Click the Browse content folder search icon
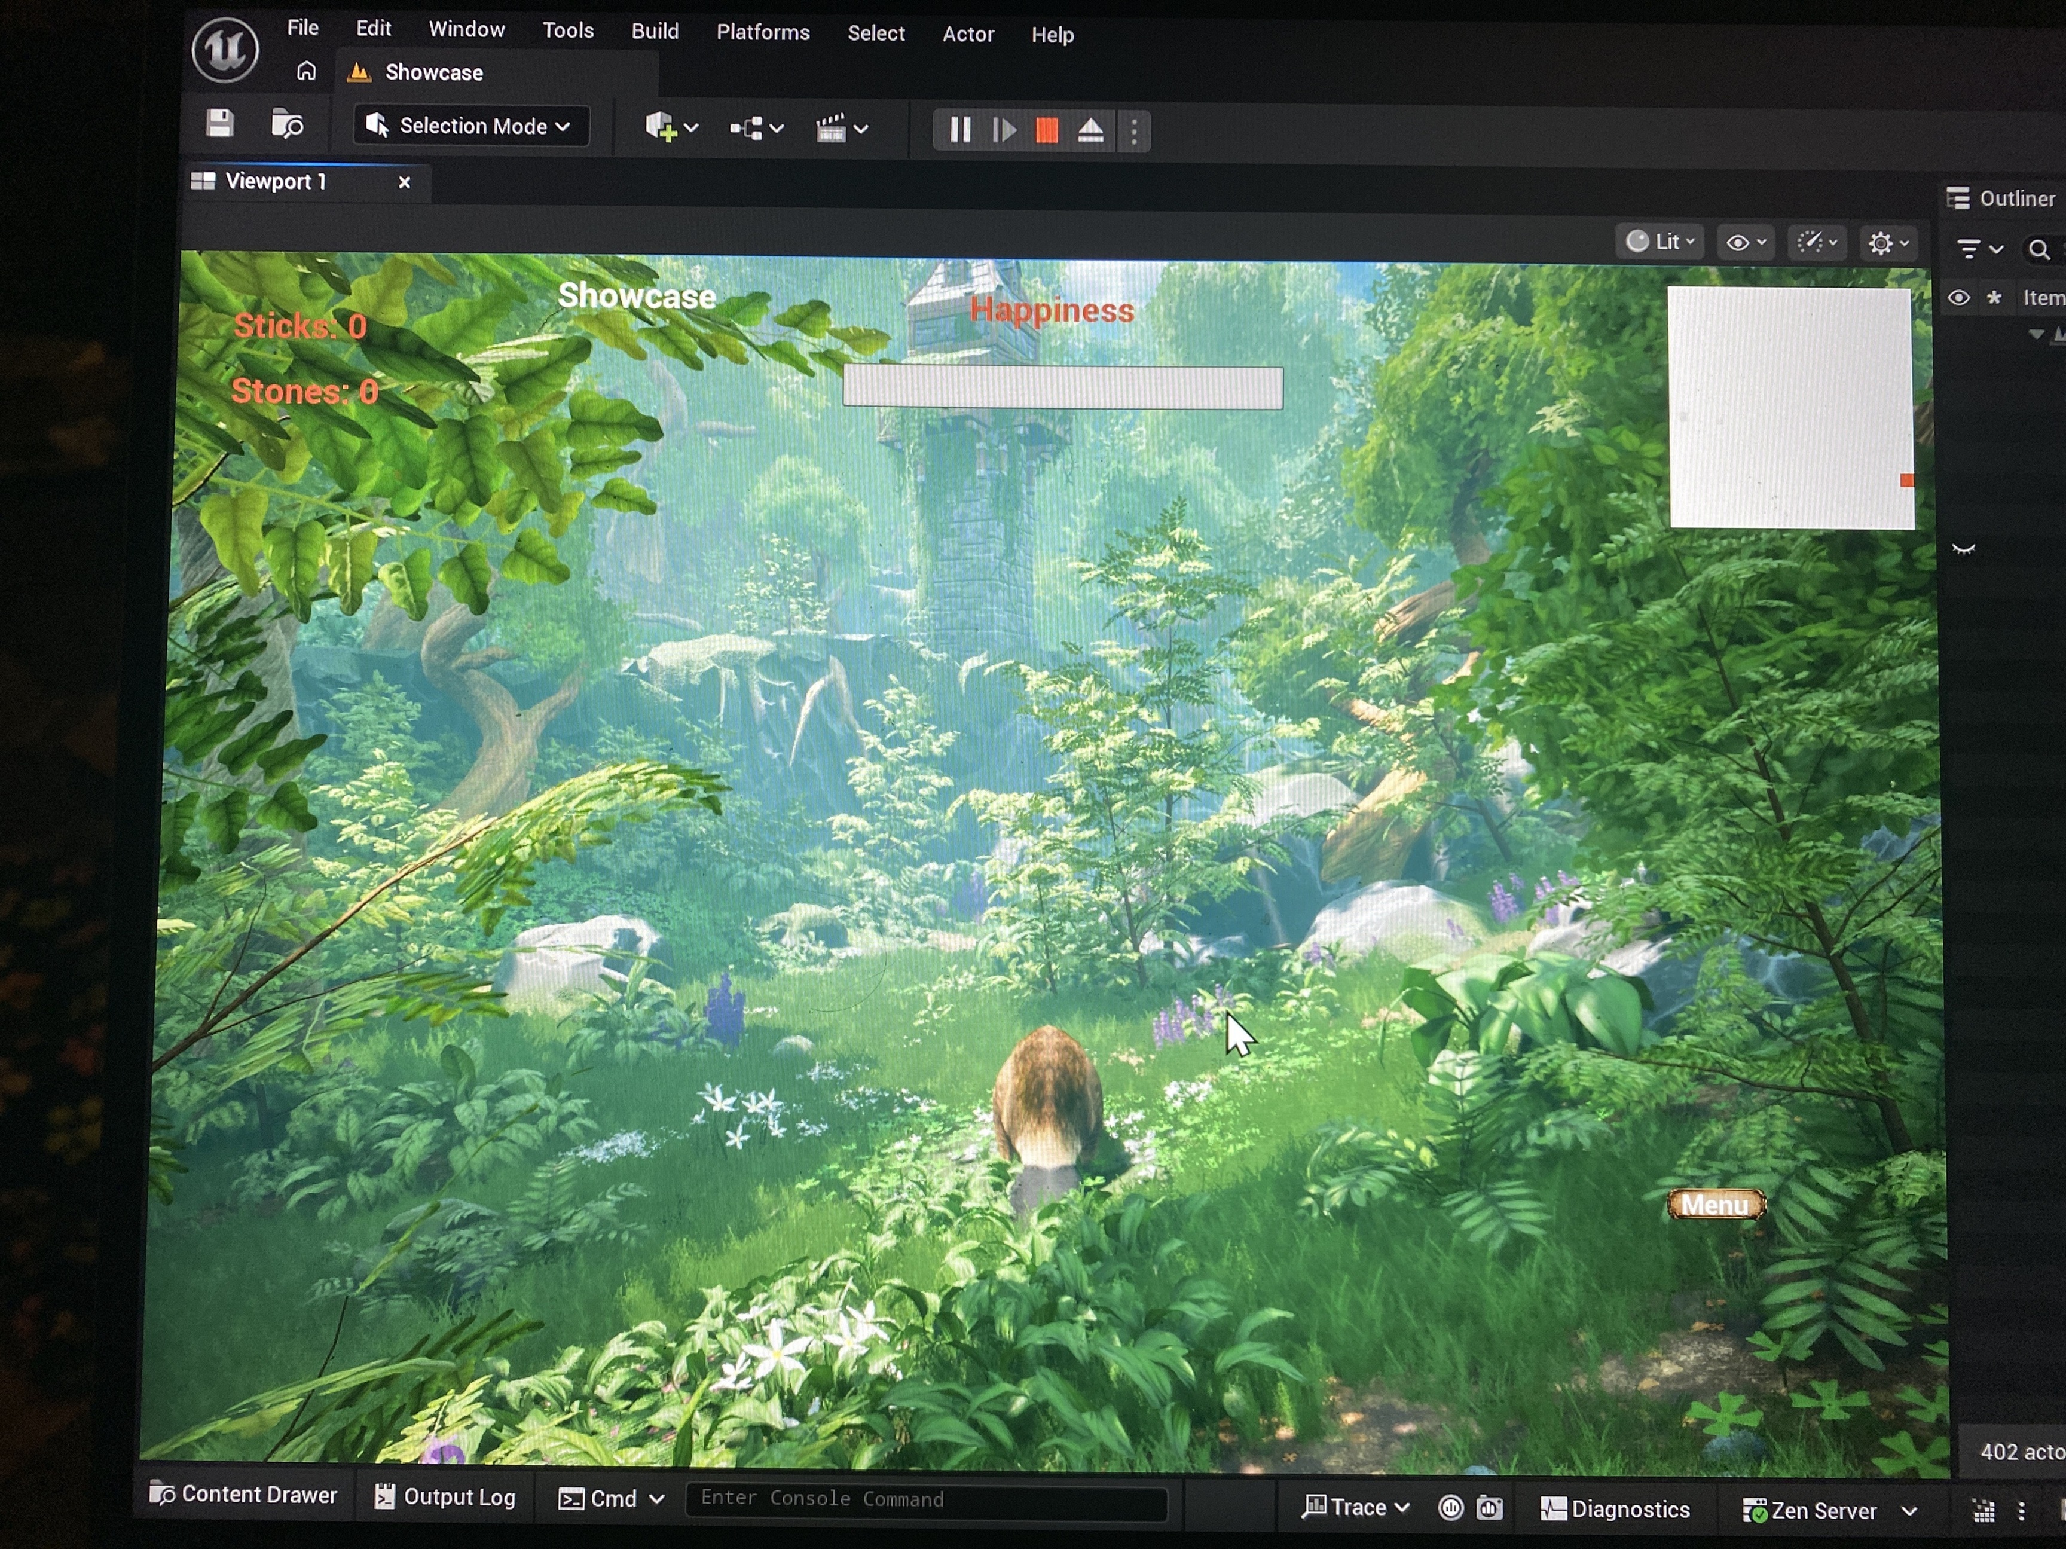Viewport: 2066px width, 1549px height. point(287,124)
